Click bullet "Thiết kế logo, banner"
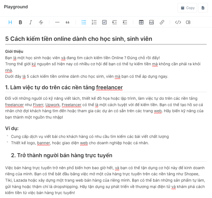This screenshot has height=198, width=212. coord(80,143)
